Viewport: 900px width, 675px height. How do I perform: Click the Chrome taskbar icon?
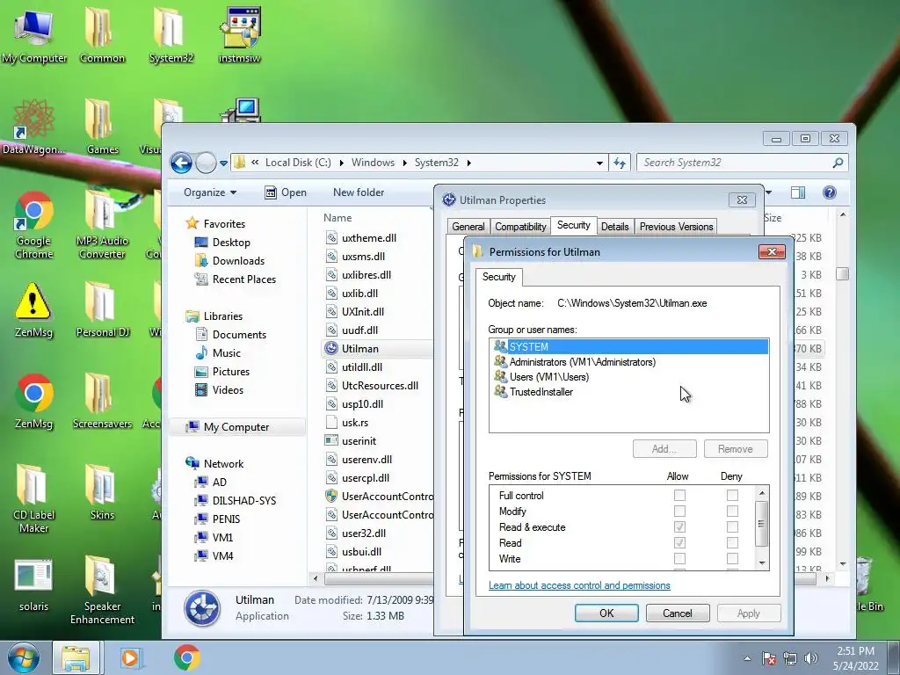(x=186, y=657)
